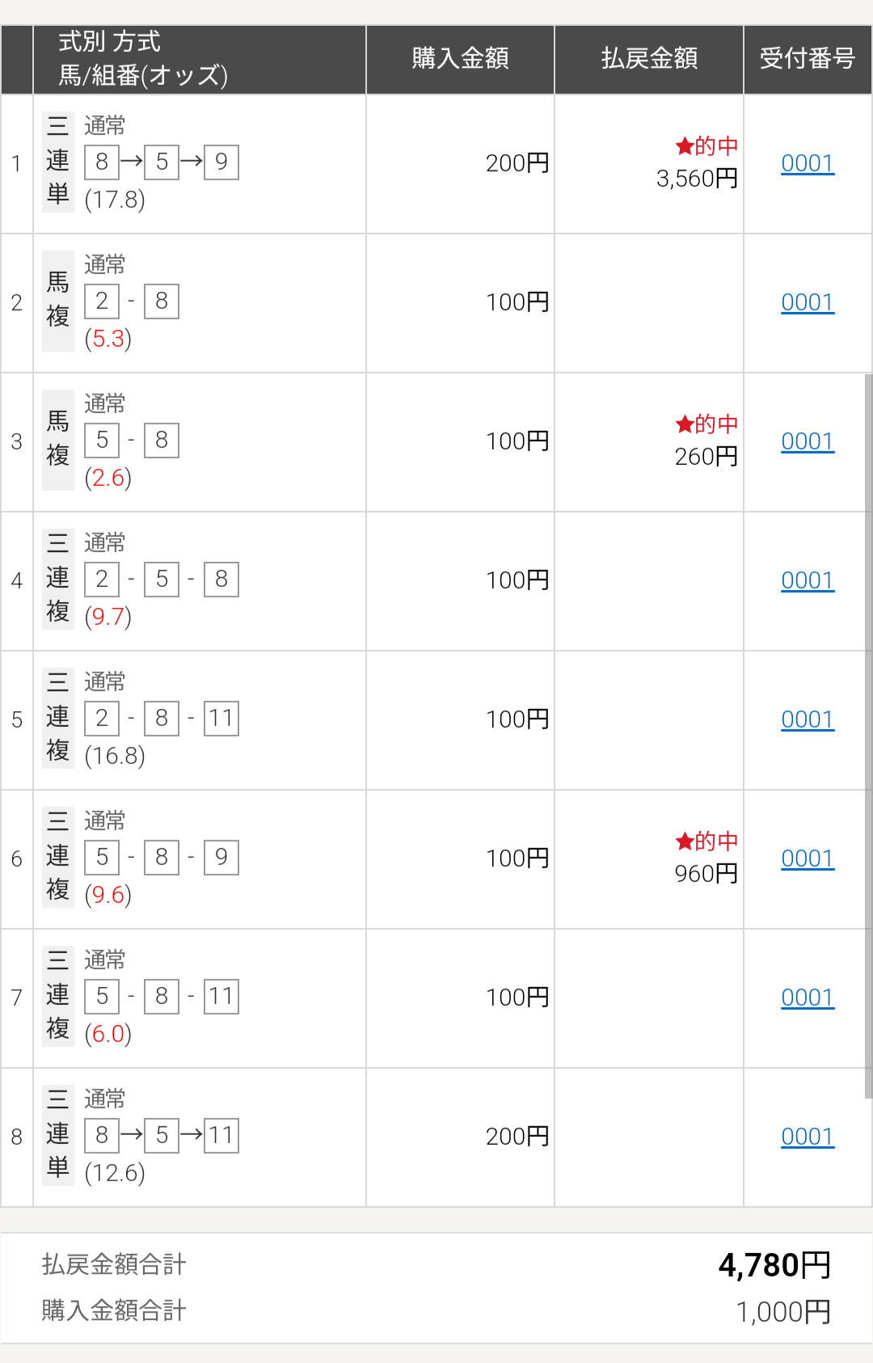Open receipt link 0001 for row 1

807,163
